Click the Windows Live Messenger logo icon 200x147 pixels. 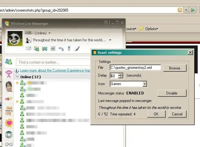(7, 23)
